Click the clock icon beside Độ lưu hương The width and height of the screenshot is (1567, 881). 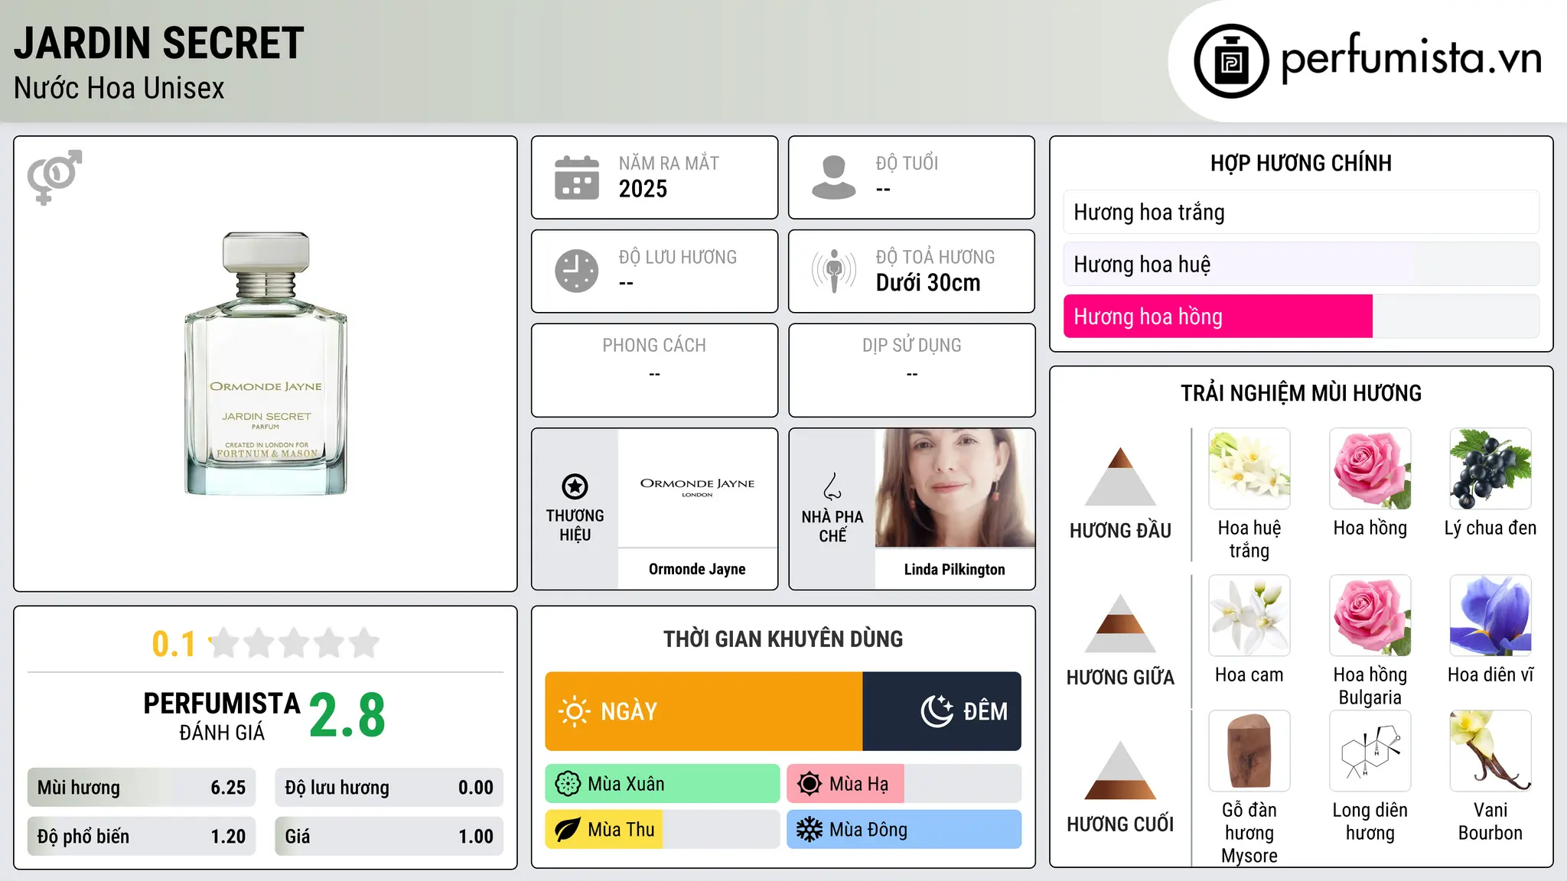pos(577,271)
